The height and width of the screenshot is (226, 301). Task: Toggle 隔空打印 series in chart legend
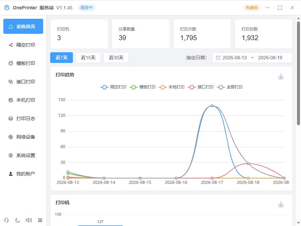pos(113,87)
